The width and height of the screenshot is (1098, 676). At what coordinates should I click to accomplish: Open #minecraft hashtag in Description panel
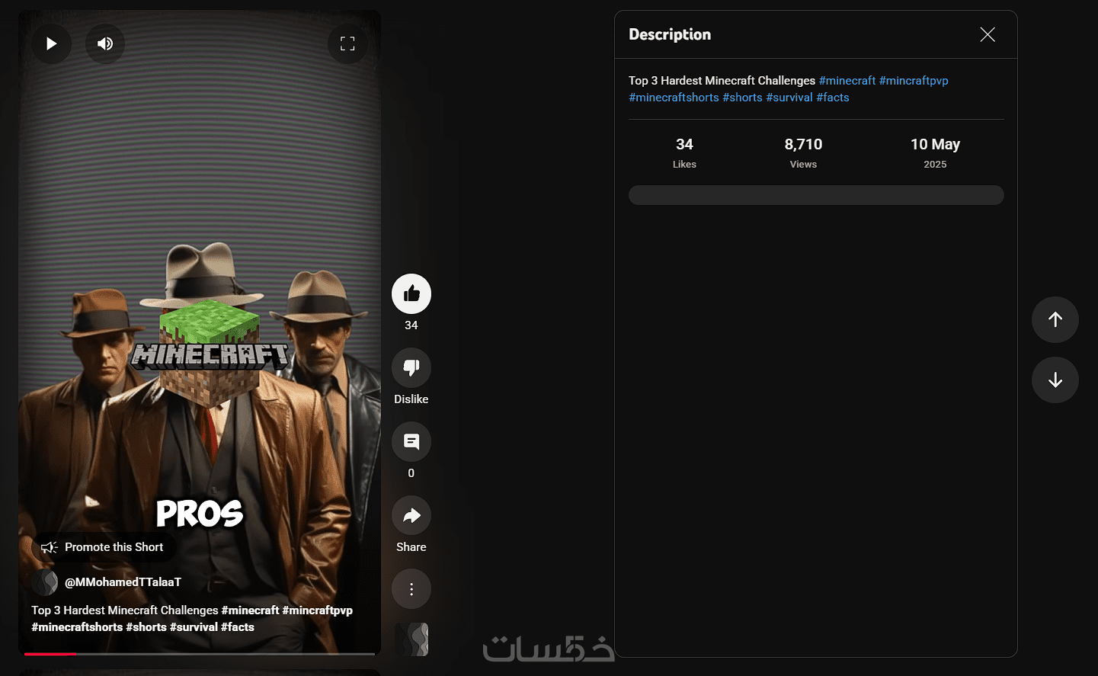tap(847, 81)
